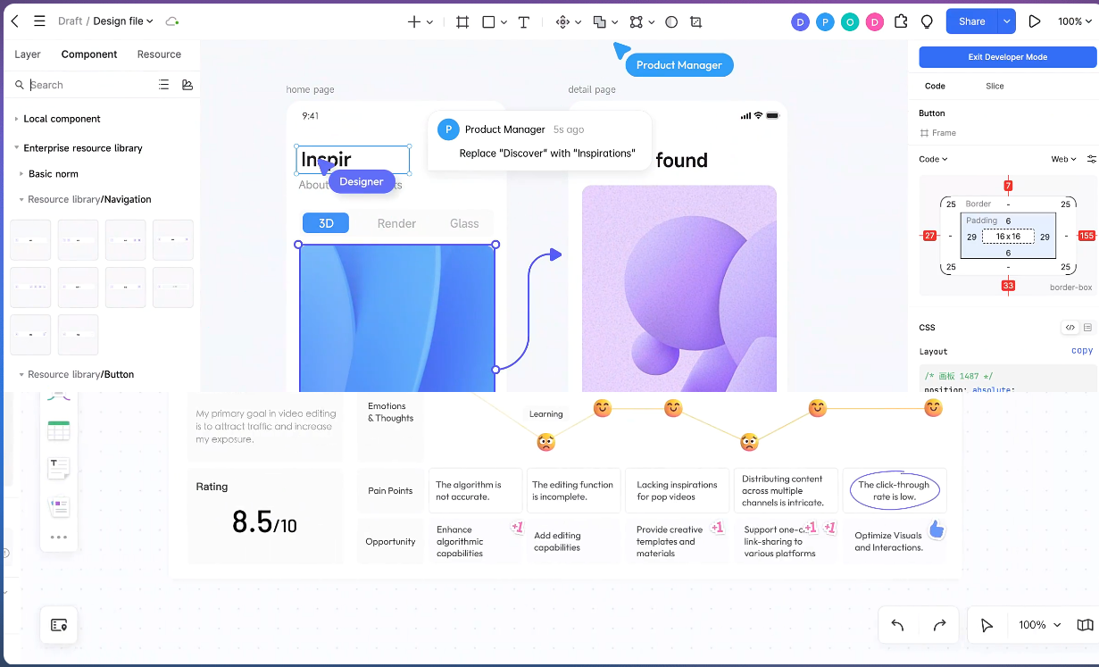1099x667 pixels.
Task: Click the copy link for Layout CSS
Action: (1081, 351)
